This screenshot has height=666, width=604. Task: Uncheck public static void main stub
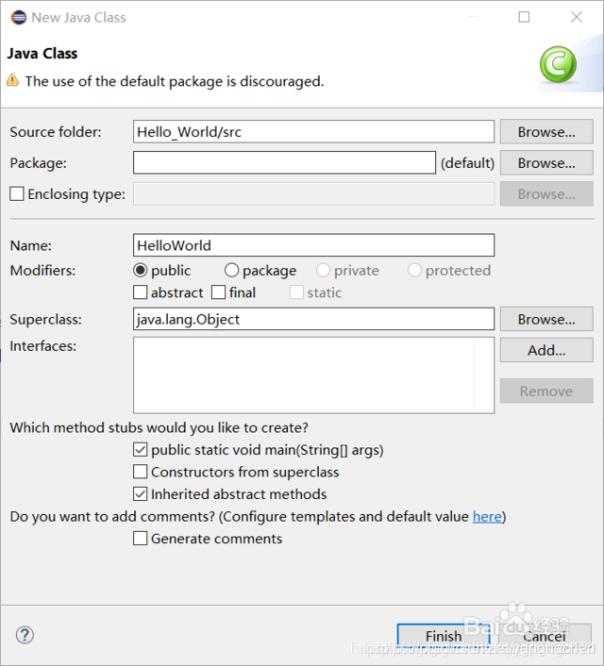141,450
